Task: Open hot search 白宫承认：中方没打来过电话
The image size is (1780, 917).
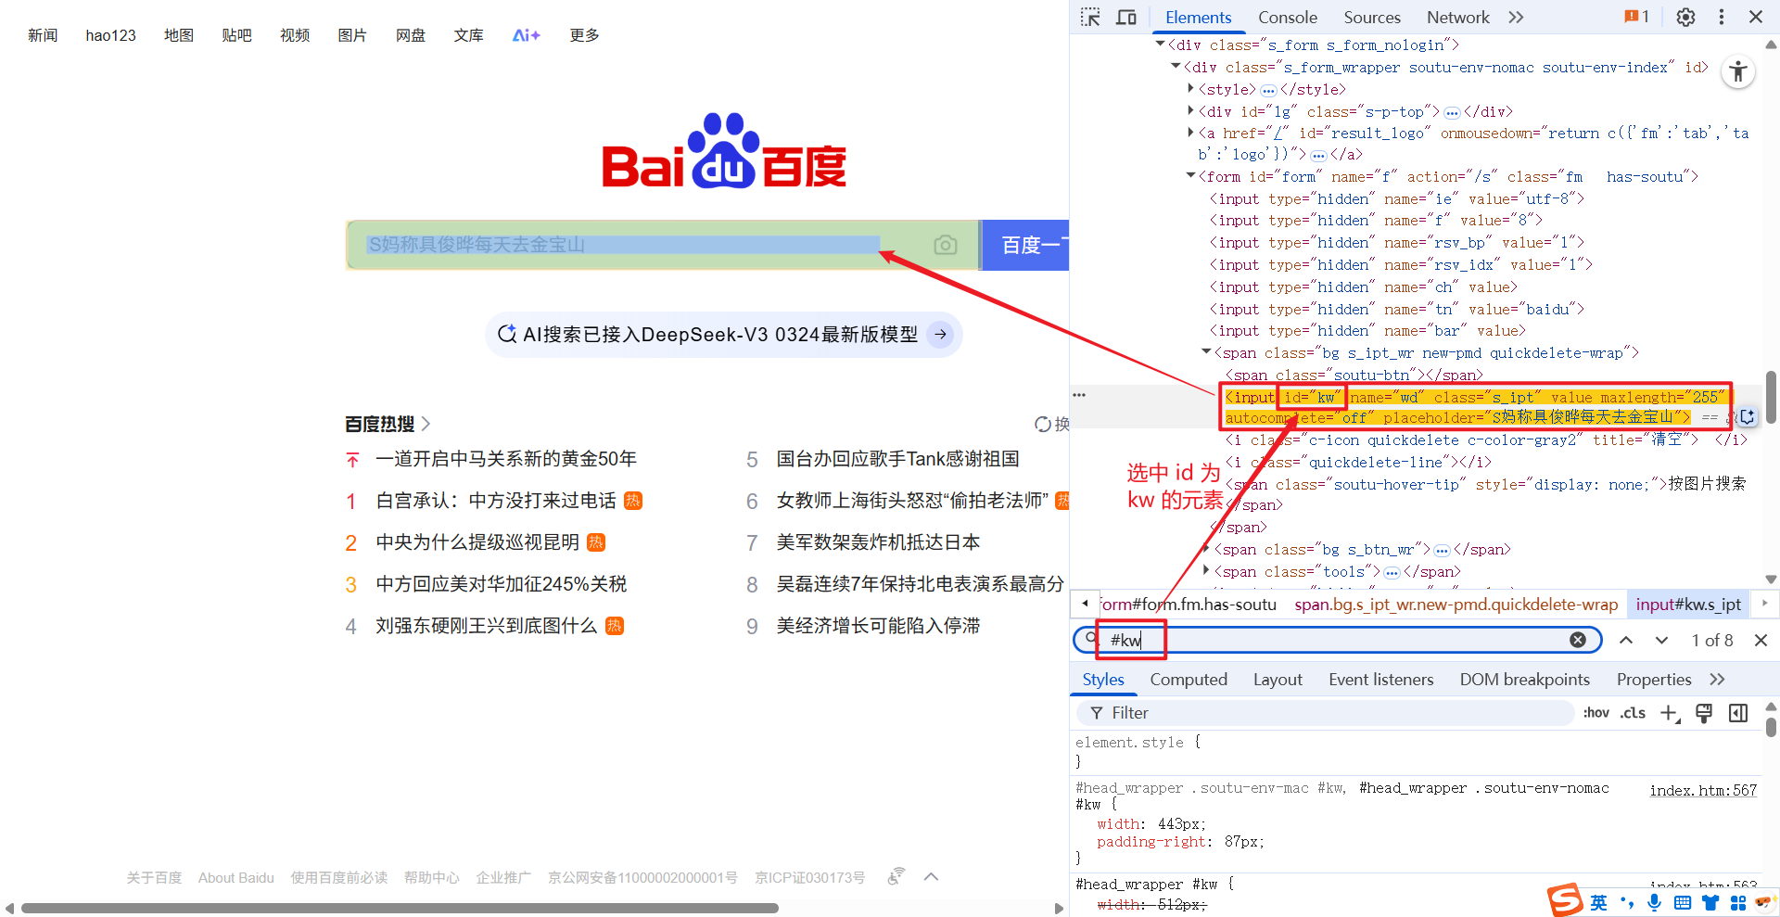Action: point(495,501)
